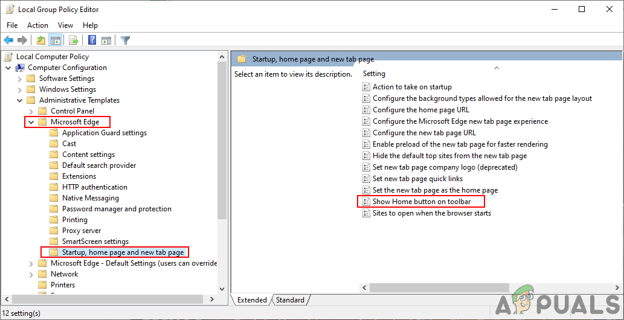Click folder icon next to Native Messaging
Viewport: 624px width, 320px height.
point(54,198)
